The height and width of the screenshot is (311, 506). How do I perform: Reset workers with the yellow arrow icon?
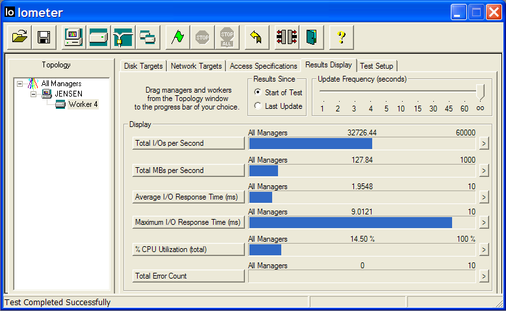tap(257, 38)
